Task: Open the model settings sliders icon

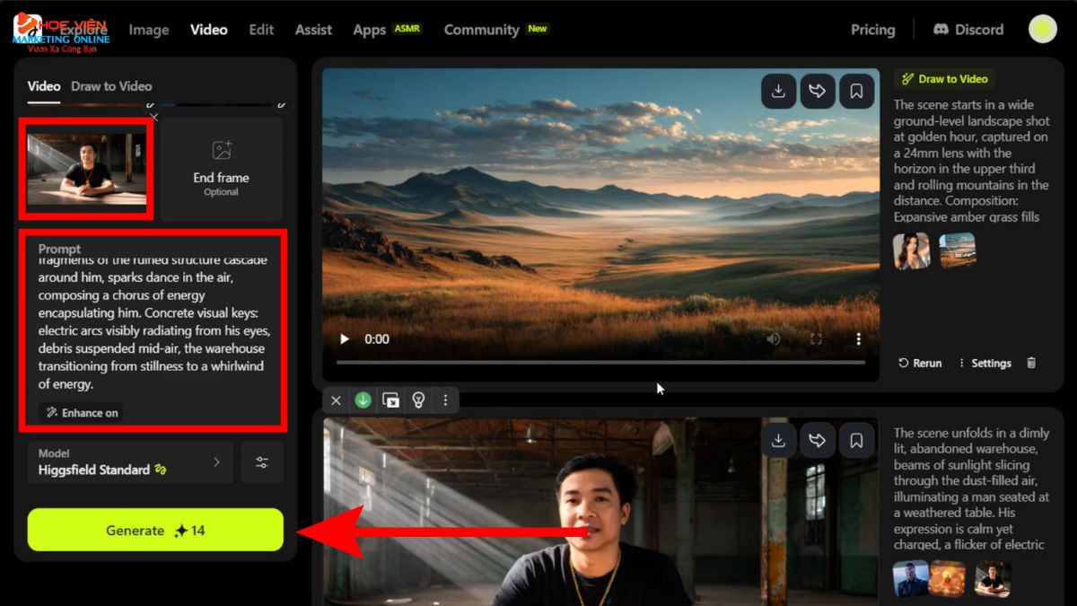Action: pyautogui.click(x=262, y=462)
